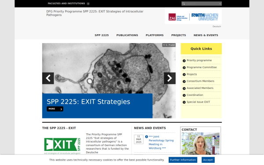
Task: Click Further Information cookie button
Action: pyautogui.click(x=183, y=160)
